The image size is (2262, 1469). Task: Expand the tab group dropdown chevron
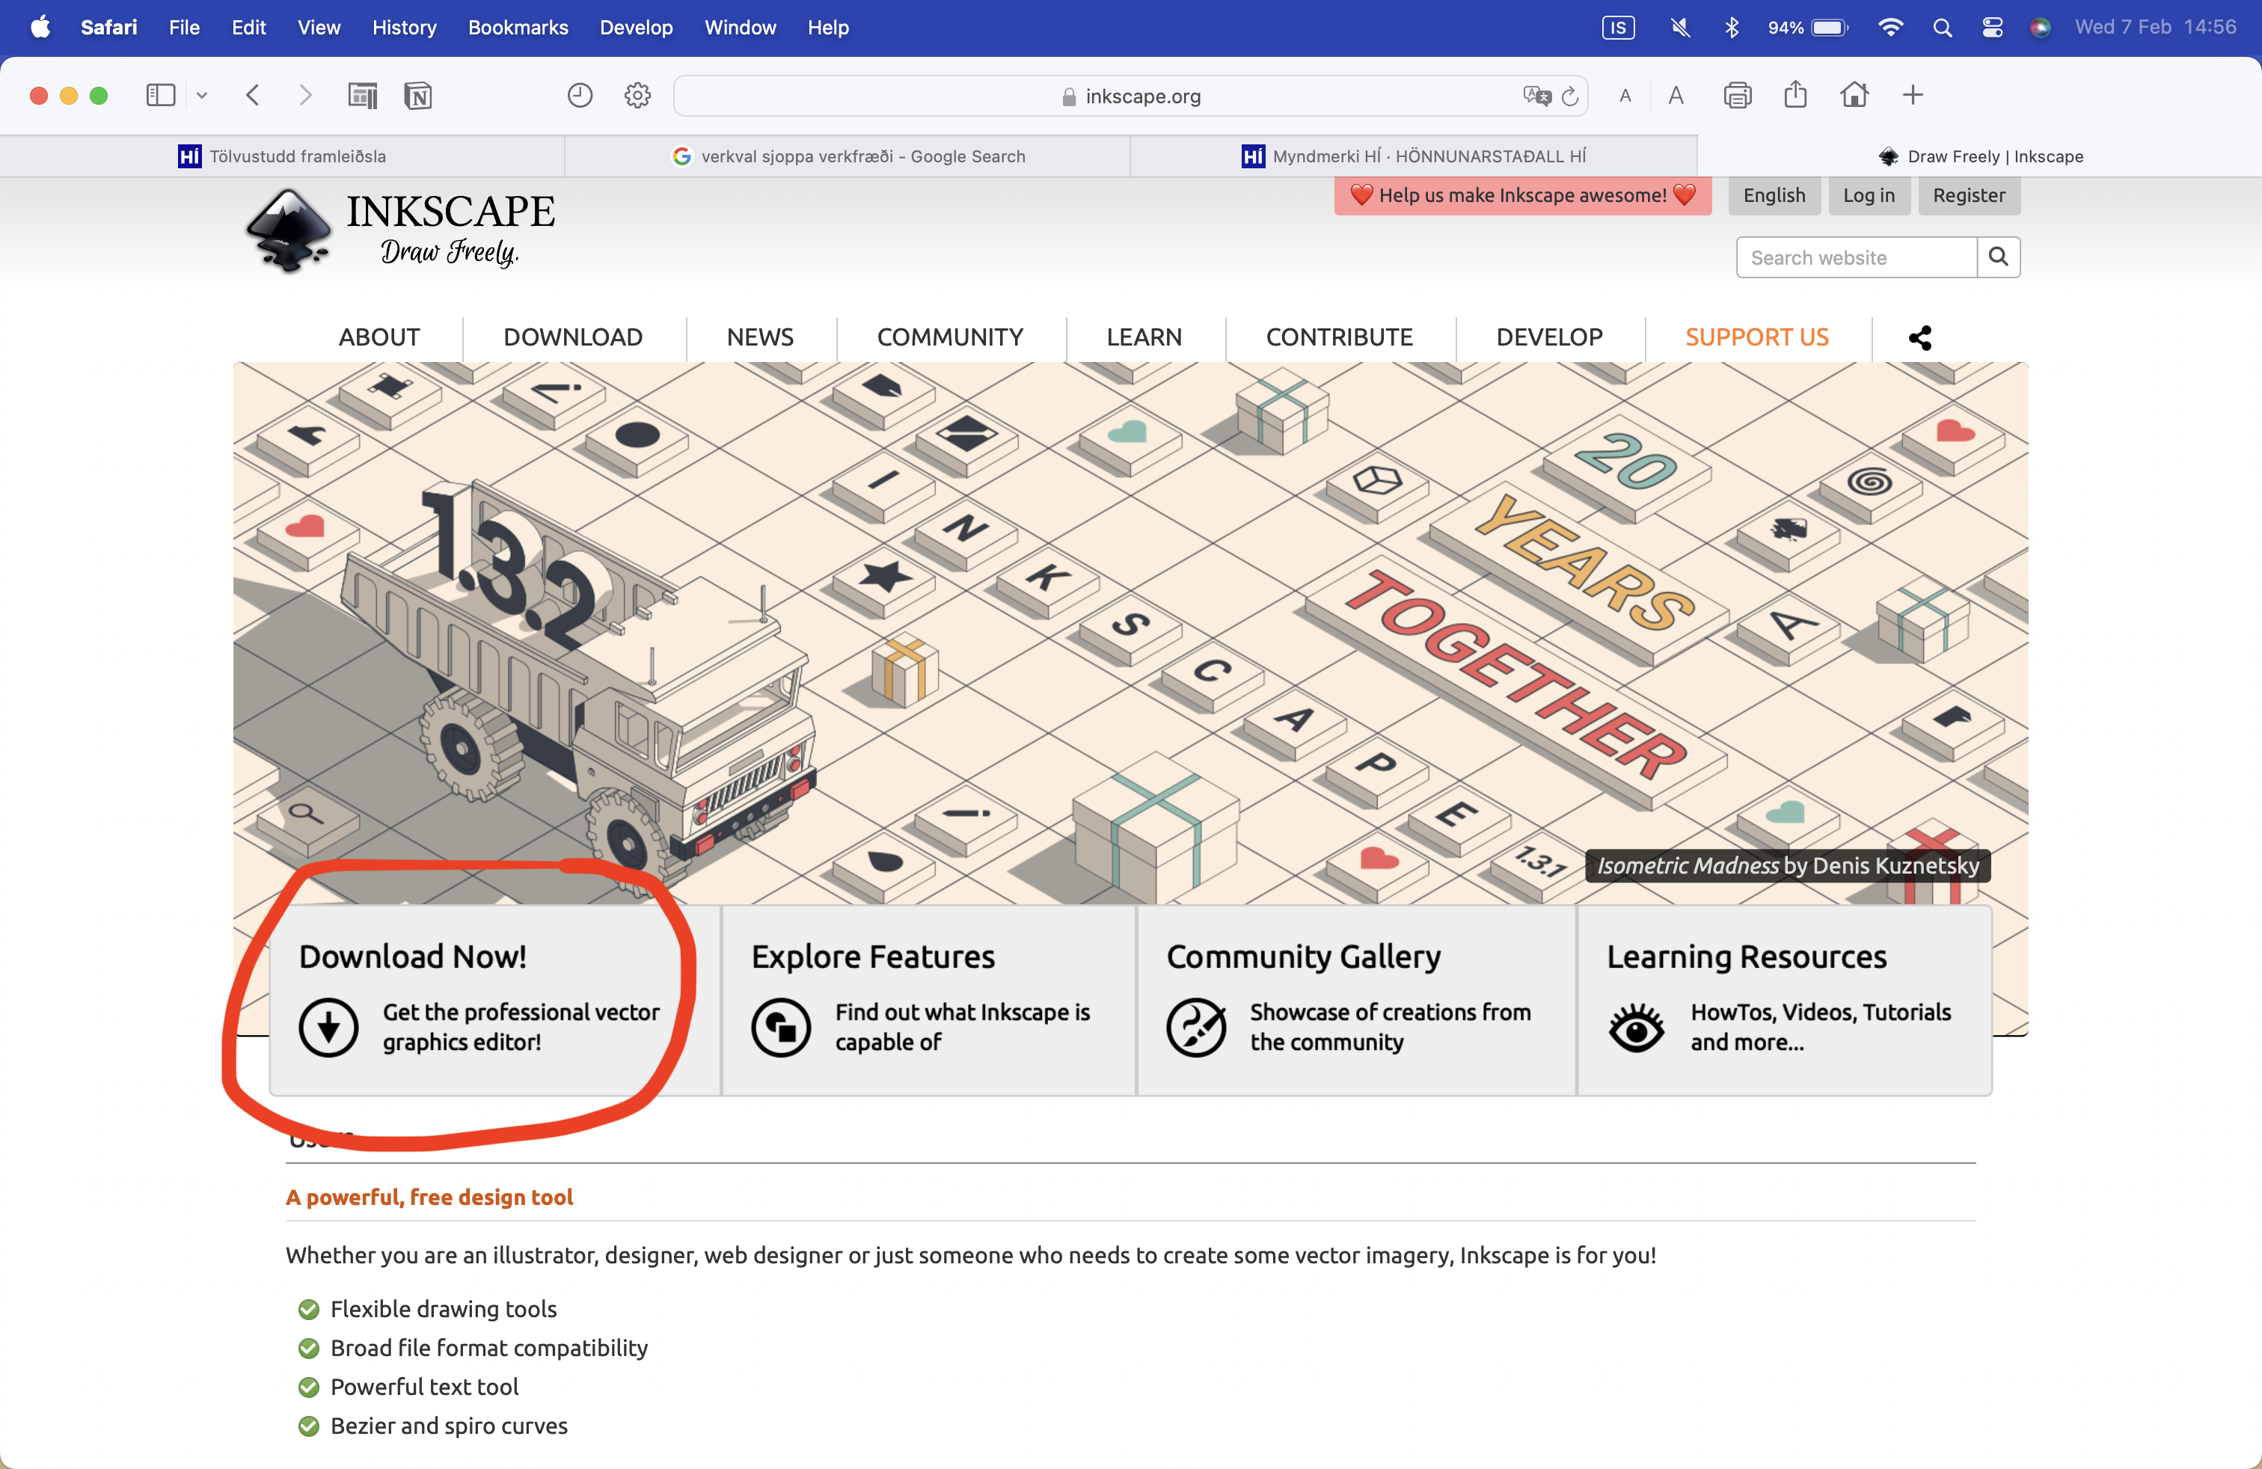(201, 95)
